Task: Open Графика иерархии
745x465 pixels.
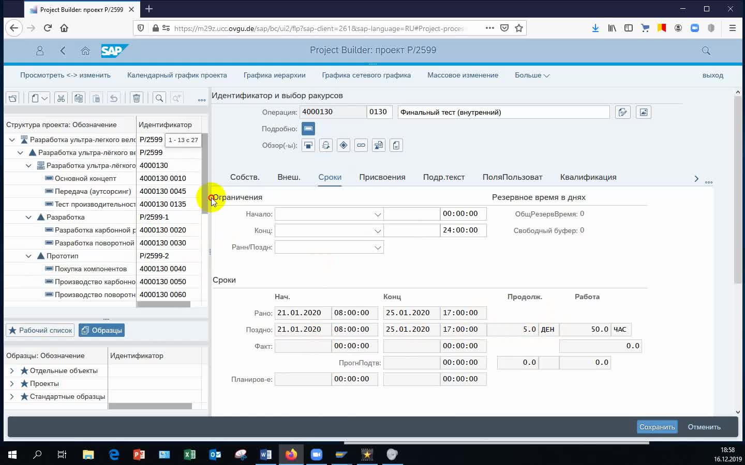Action: (274, 75)
